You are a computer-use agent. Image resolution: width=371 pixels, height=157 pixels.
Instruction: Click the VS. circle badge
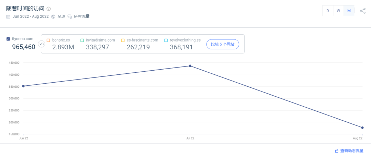(42, 44)
